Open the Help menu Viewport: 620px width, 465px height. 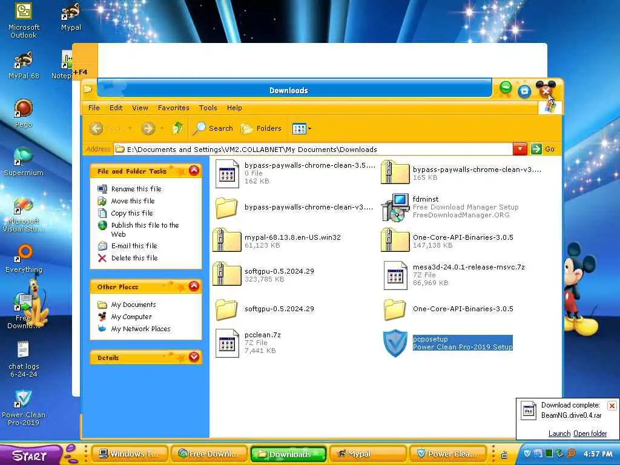pos(234,108)
